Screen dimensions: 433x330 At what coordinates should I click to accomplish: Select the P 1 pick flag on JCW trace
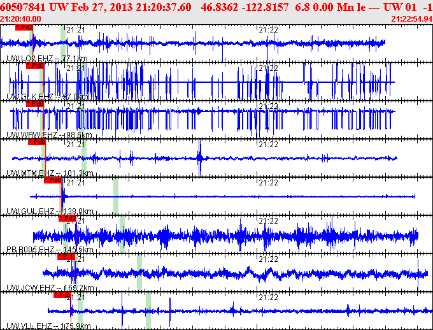[66, 257]
